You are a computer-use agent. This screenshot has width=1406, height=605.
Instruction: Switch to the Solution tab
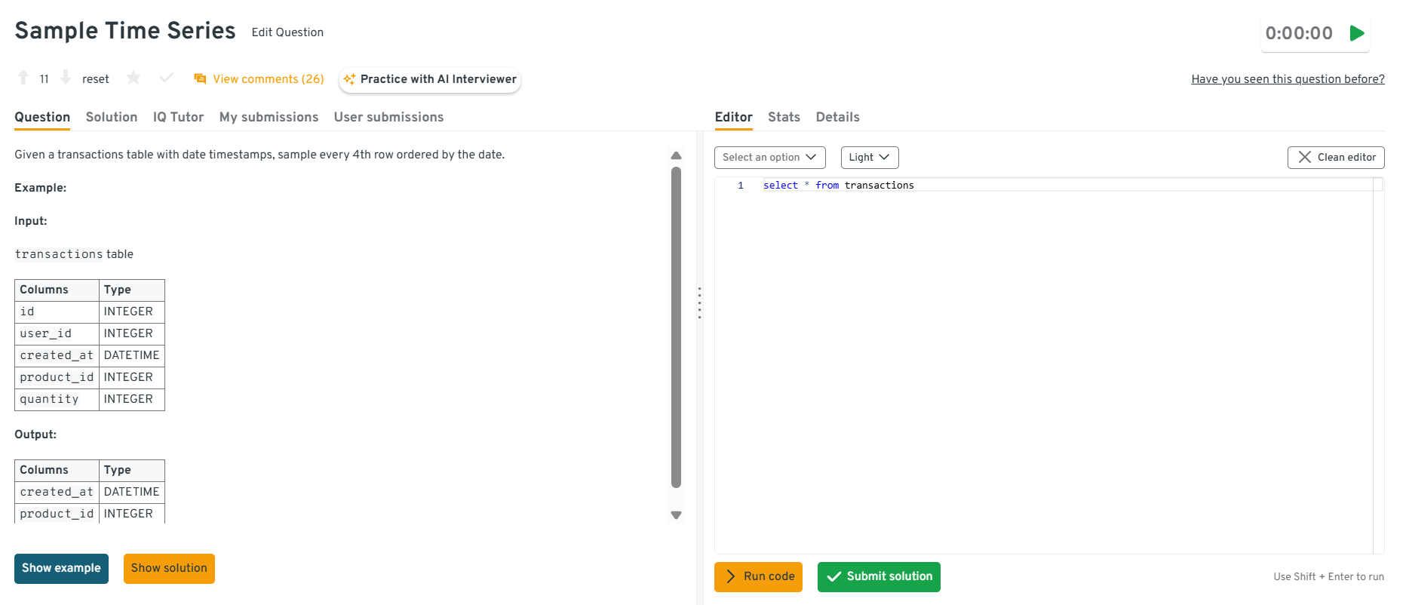coord(112,117)
